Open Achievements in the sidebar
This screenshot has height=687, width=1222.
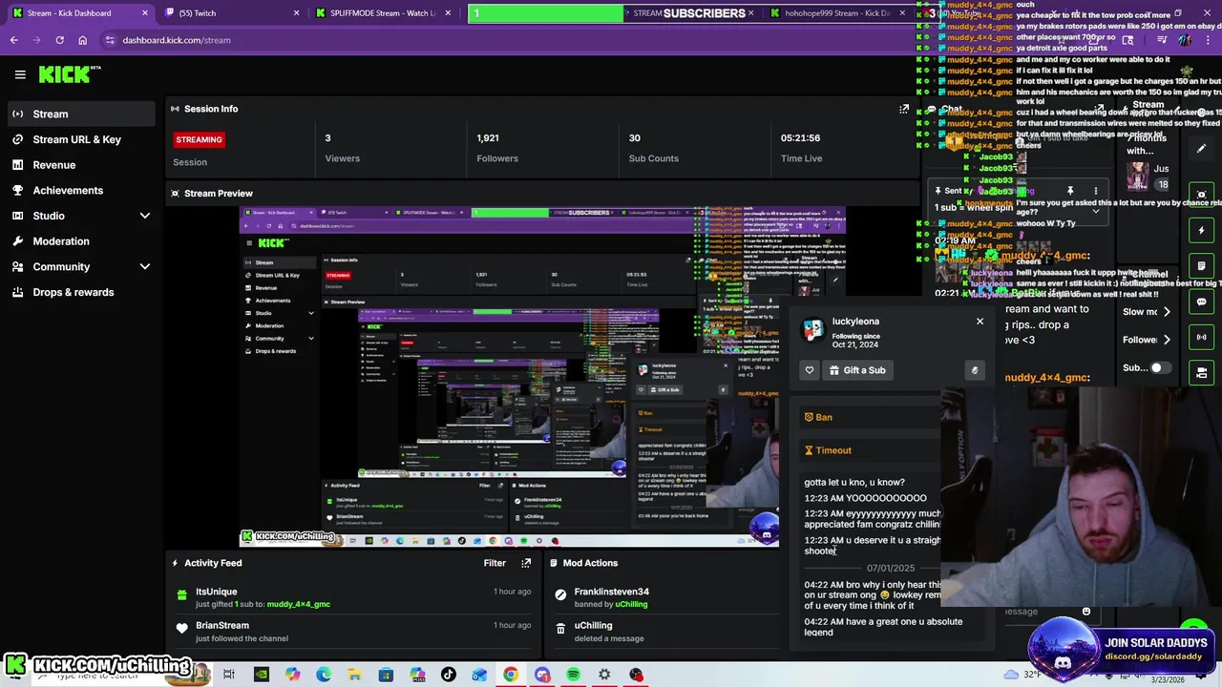coord(79,190)
